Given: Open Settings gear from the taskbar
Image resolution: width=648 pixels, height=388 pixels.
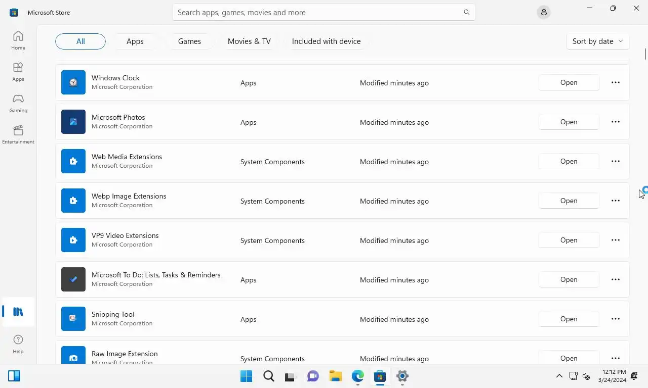Looking at the screenshot, I should [402, 376].
